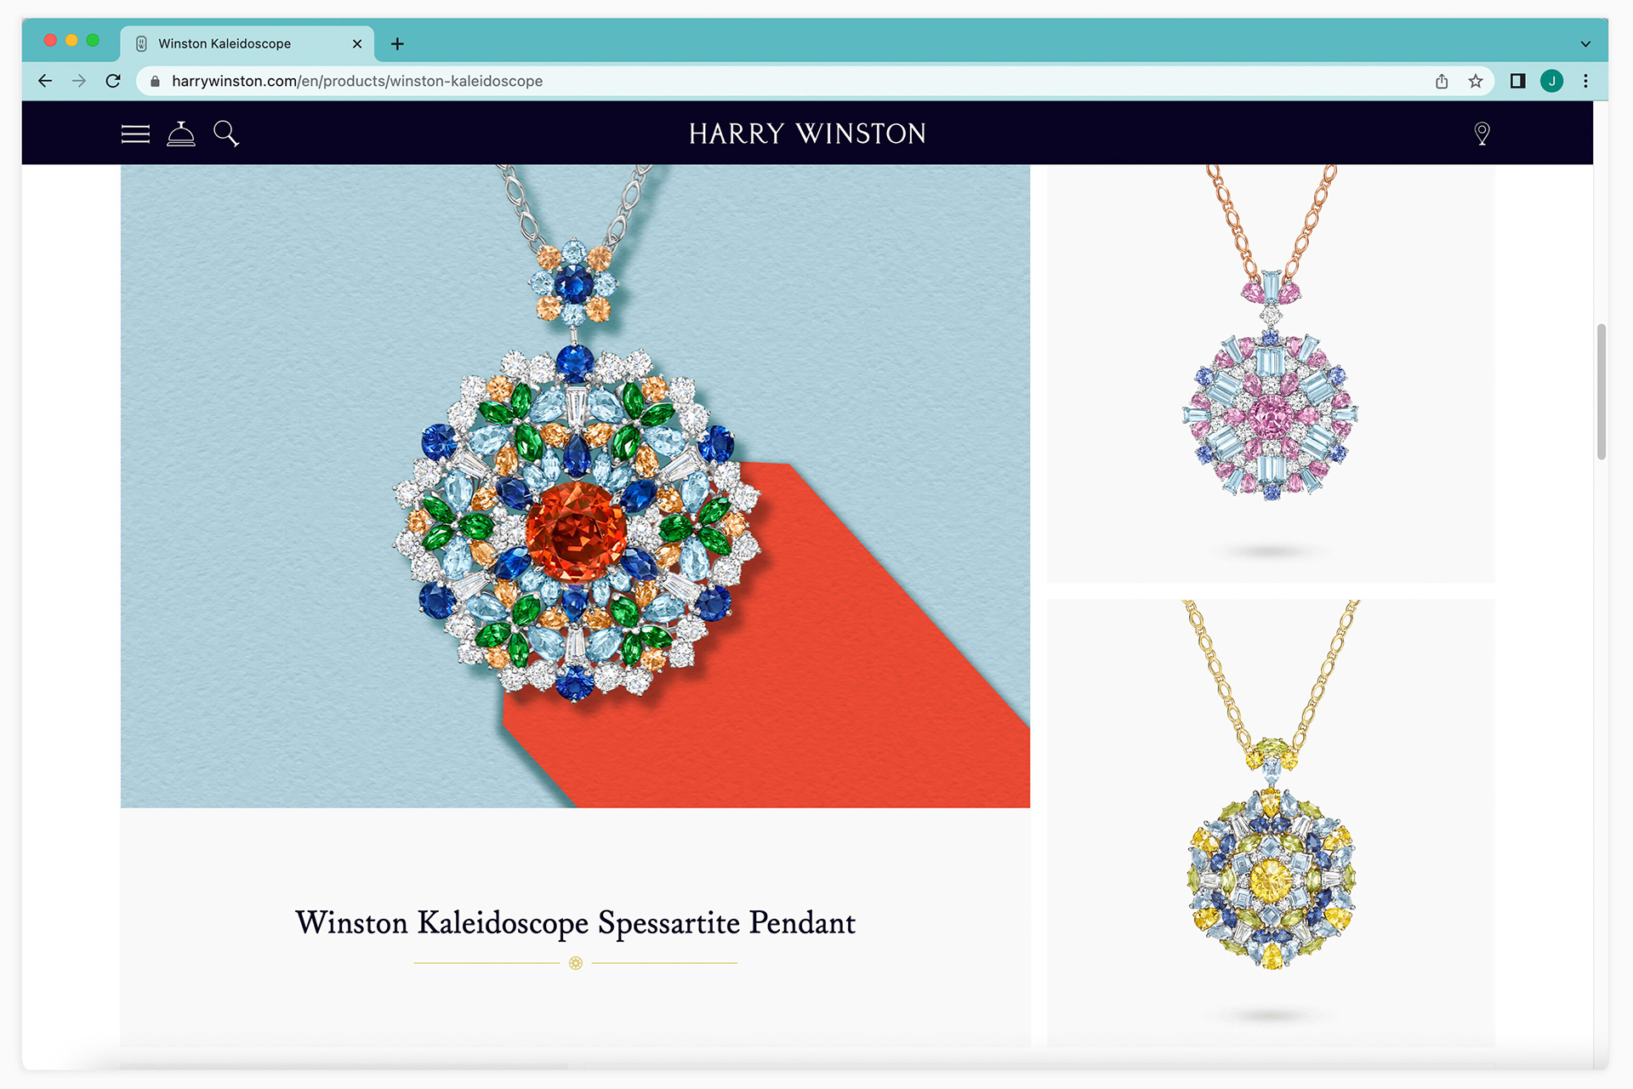Expand the tab search chevron

click(x=1585, y=43)
